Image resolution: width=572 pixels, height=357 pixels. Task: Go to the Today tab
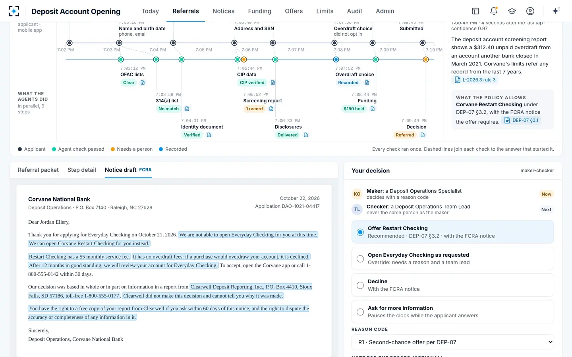(150, 11)
